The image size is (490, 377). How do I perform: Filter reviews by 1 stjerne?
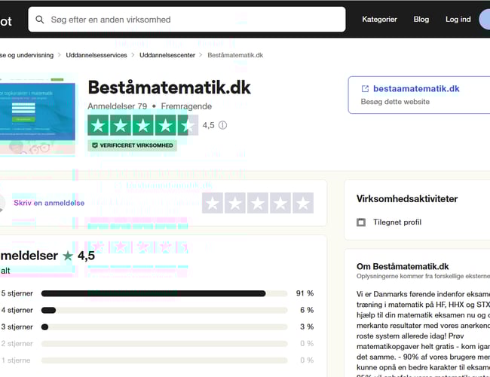158,360
